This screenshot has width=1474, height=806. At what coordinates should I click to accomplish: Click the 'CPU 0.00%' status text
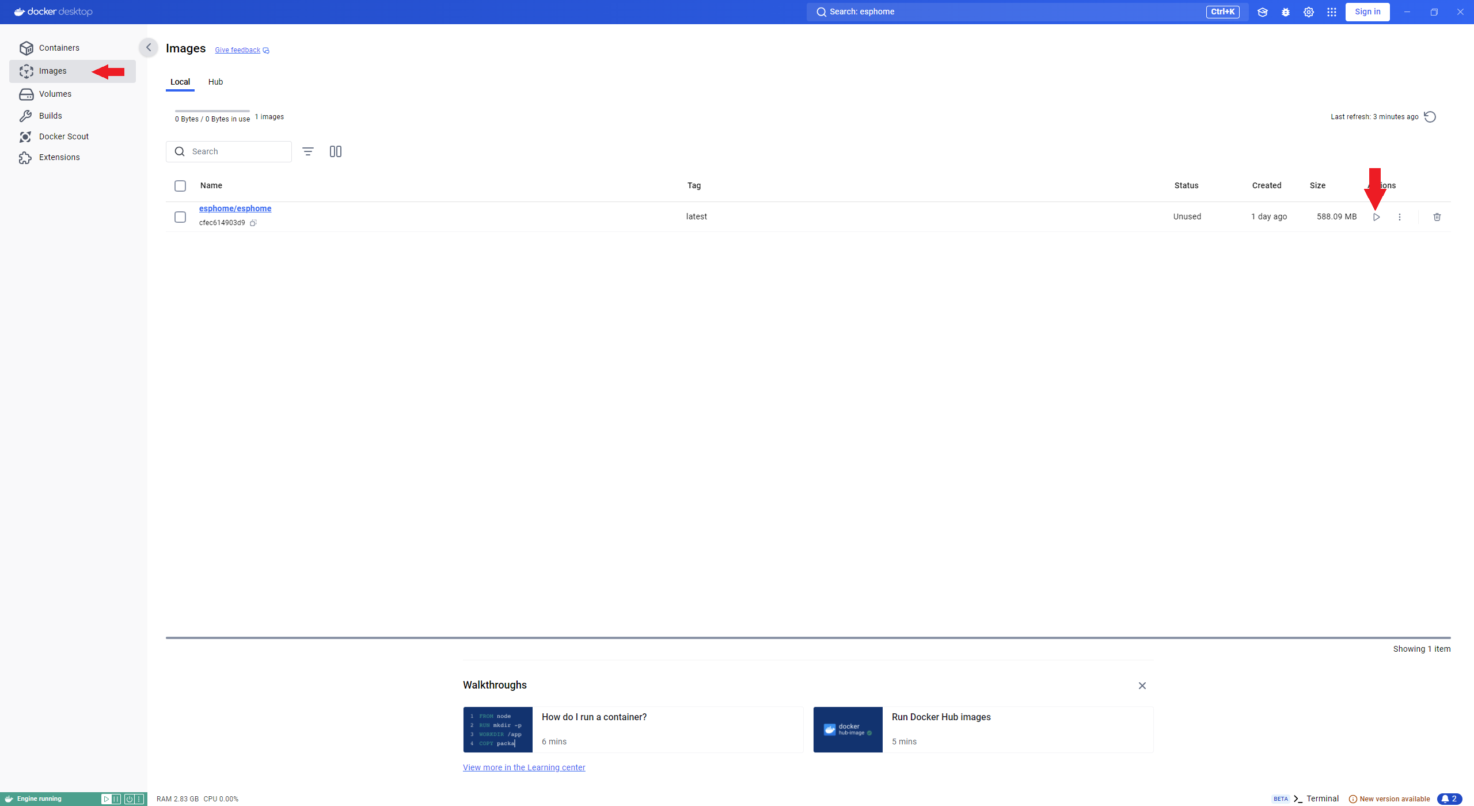[x=221, y=799]
